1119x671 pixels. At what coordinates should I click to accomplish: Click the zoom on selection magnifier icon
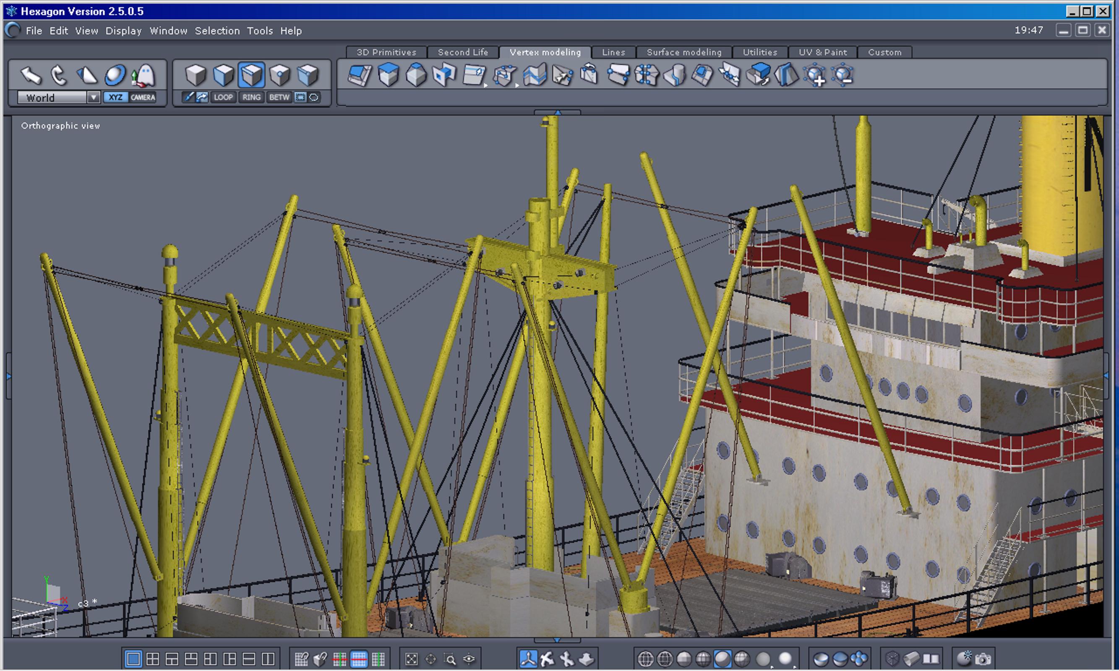[450, 659]
